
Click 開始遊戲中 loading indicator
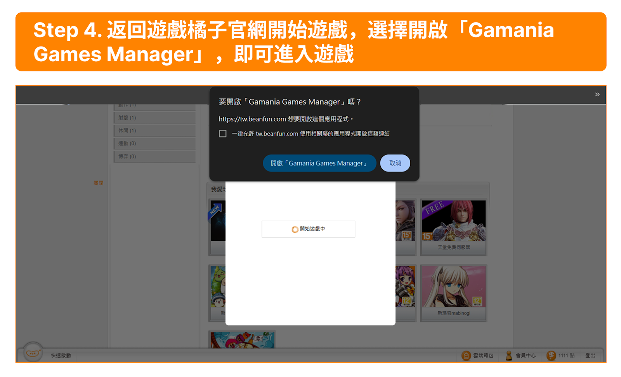click(x=308, y=229)
